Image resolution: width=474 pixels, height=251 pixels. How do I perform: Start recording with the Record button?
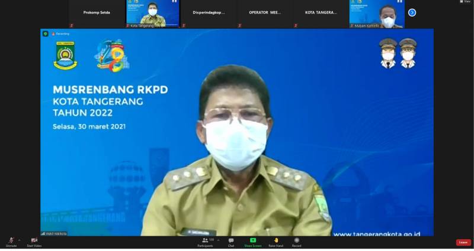click(x=296, y=242)
